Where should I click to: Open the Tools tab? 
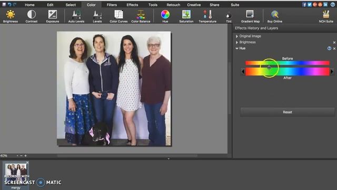[x=153, y=5]
